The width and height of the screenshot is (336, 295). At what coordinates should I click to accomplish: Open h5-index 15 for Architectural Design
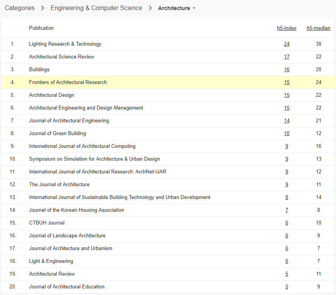(x=287, y=95)
